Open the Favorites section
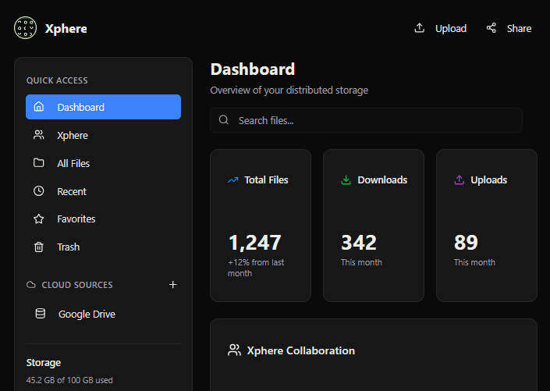This screenshot has width=550, height=391. click(x=103, y=219)
